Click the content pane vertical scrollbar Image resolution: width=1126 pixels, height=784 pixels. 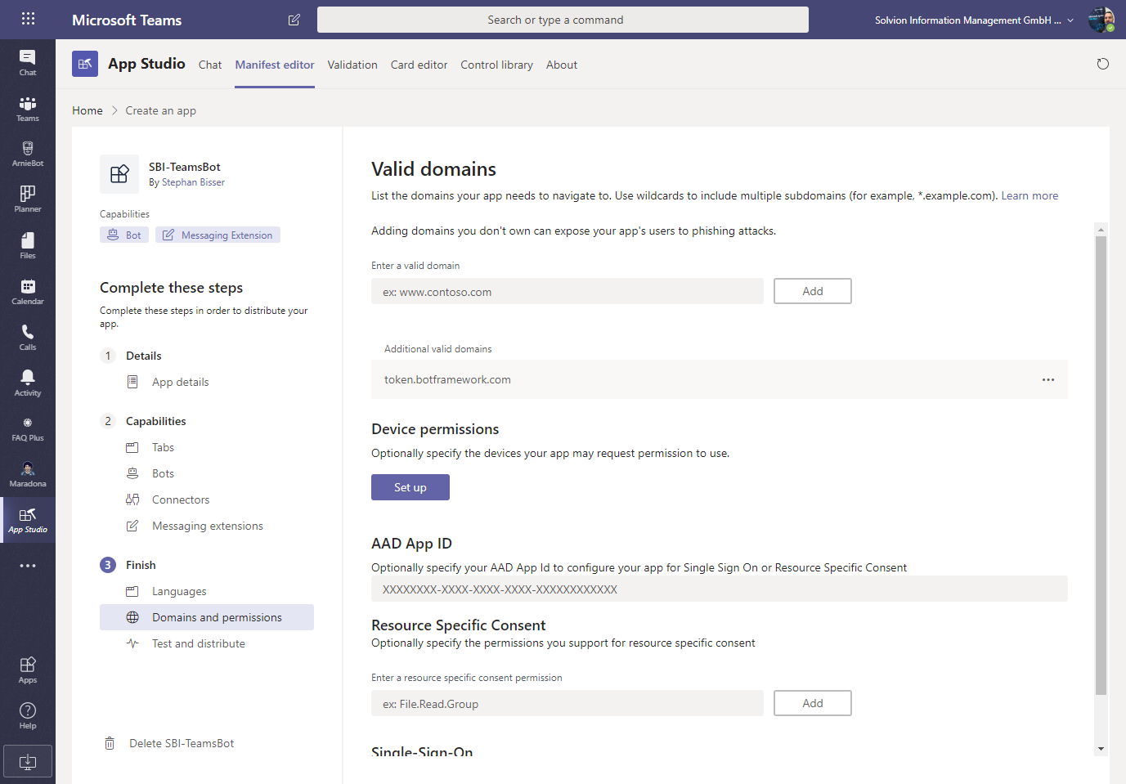[x=1101, y=466]
